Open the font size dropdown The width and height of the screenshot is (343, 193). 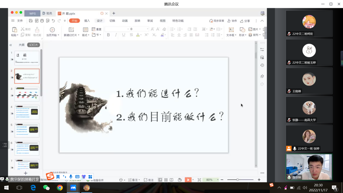[x=148, y=29]
